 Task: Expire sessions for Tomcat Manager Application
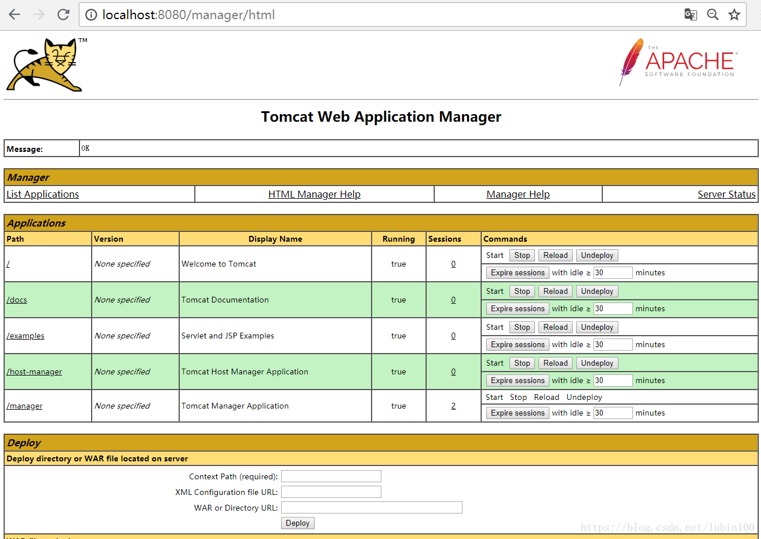pos(518,413)
